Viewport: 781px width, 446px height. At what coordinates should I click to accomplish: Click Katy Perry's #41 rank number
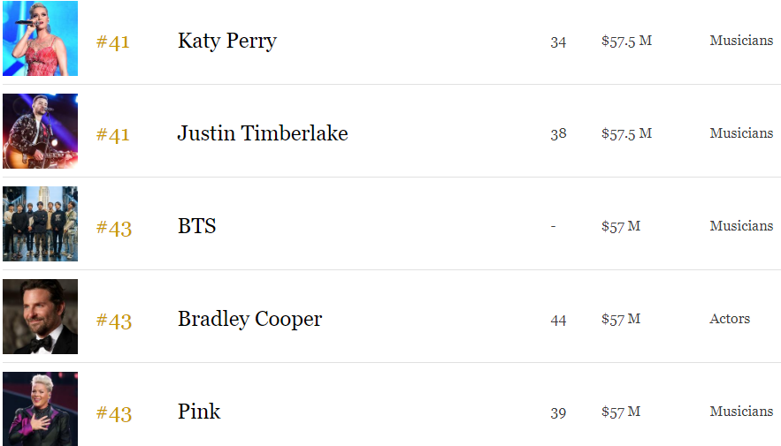113,42
